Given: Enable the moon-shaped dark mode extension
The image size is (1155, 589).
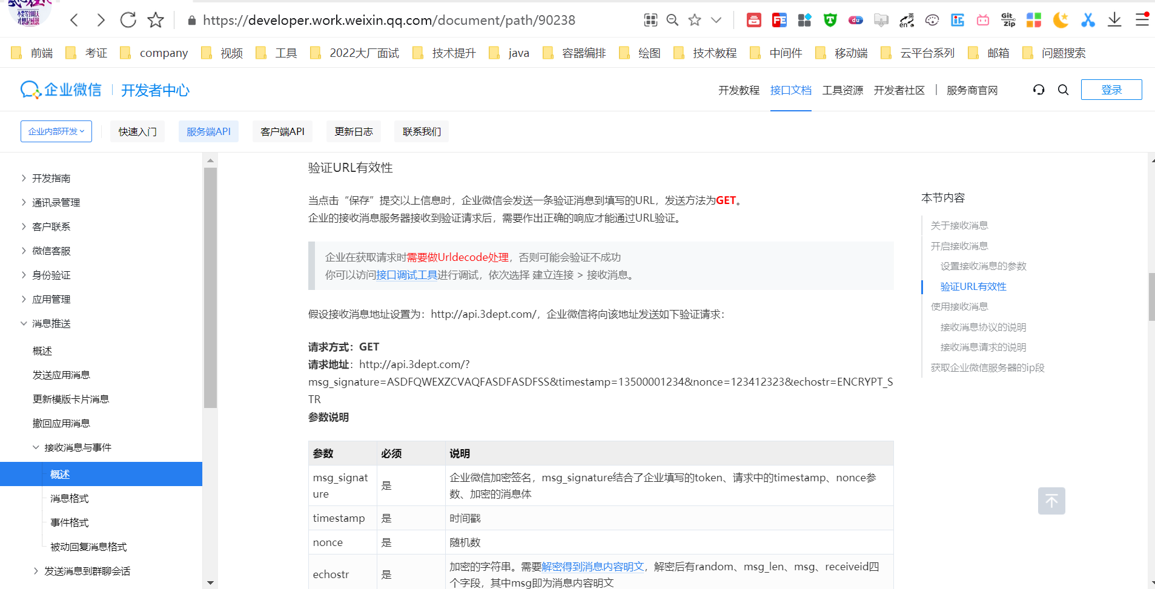Looking at the screenshot, I should tap(1060, 19).
